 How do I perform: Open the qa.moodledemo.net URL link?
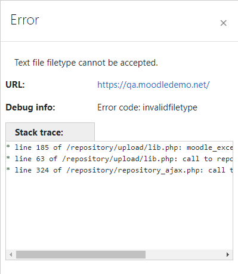[153, 85]
